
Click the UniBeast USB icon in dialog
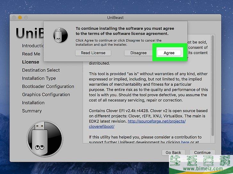point(60,35)
